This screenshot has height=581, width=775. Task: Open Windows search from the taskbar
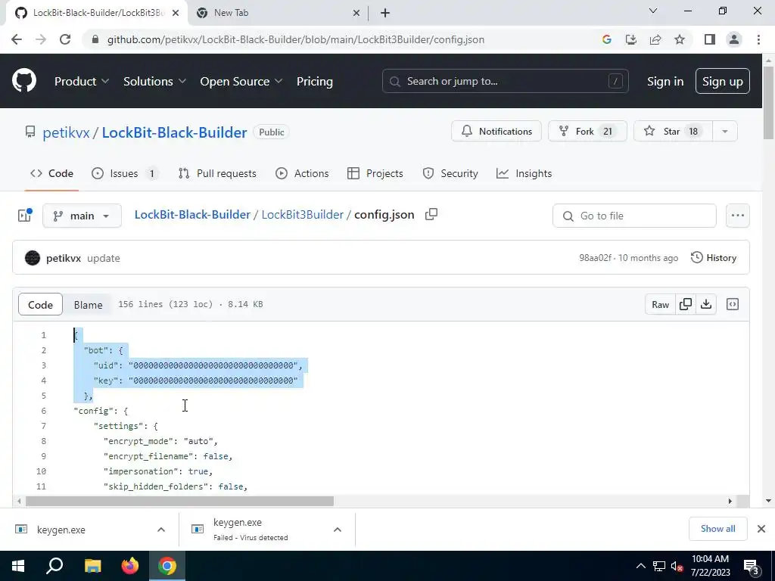pyautogui.click(x=54, y=566)
